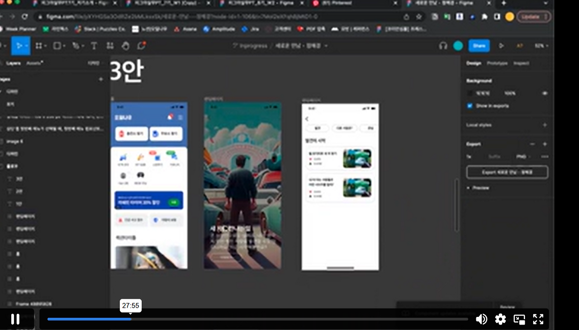Click the Export button in right panel
Viewport: 579px width, 330px height.
(507, 172)
